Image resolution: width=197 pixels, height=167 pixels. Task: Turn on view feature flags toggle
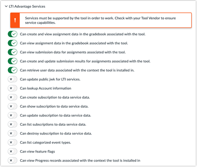tap(13, 151)
